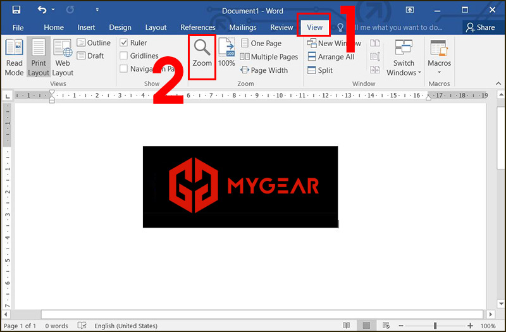
Task: Click the MYGEAR logo image
Action: [x=240, y=187]
